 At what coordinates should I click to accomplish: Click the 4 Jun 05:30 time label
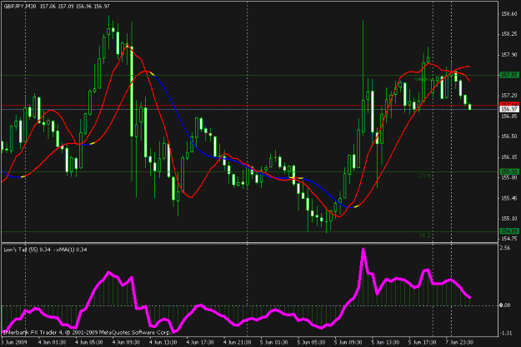click(x=89, y=342)
